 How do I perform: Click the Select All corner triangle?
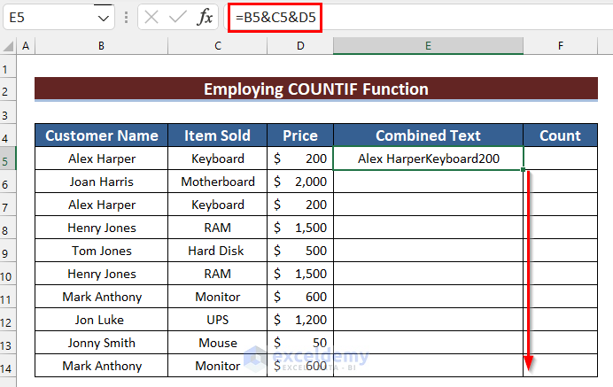(x=9, y=46)
